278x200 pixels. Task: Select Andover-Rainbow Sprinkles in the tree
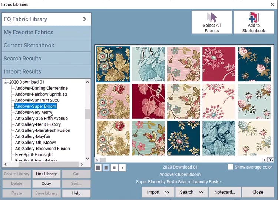(x=41, y=94)
